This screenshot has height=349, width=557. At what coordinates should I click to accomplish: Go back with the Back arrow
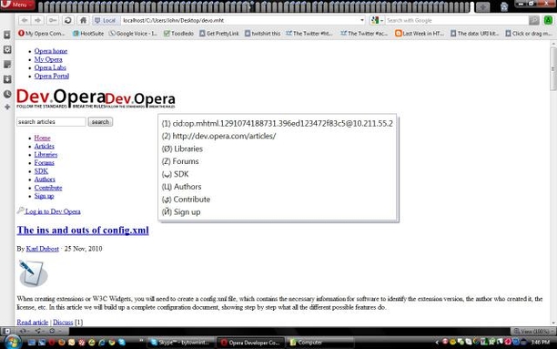pyautogui.click(x=25, y=20)
